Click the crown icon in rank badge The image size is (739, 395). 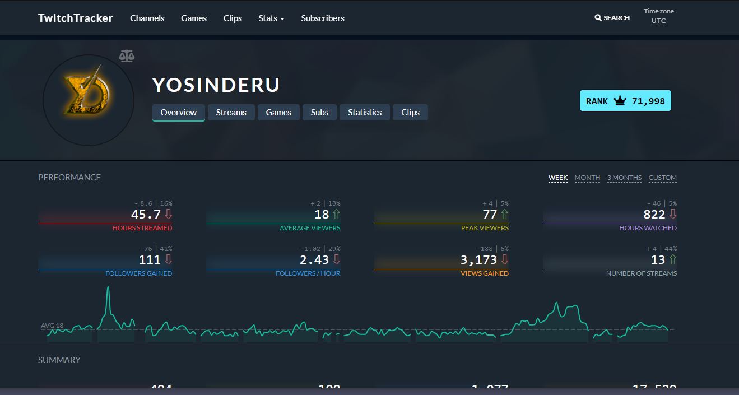[620, 101]
